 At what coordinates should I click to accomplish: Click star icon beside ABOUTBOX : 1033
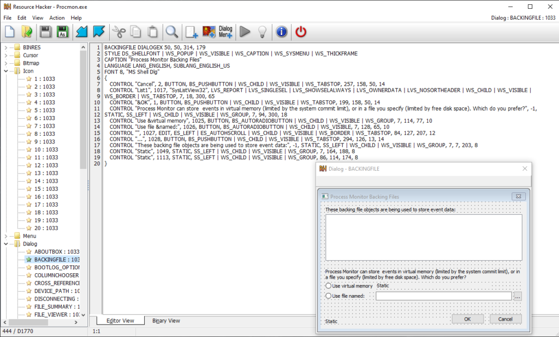(29, 251)
